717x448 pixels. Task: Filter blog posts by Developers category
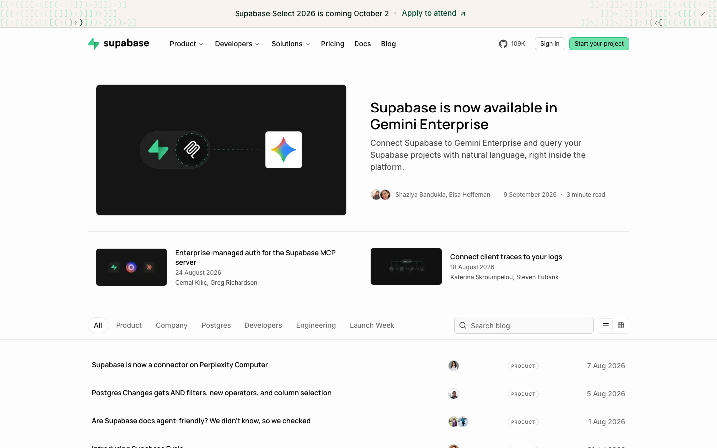[x=263, y=325]
